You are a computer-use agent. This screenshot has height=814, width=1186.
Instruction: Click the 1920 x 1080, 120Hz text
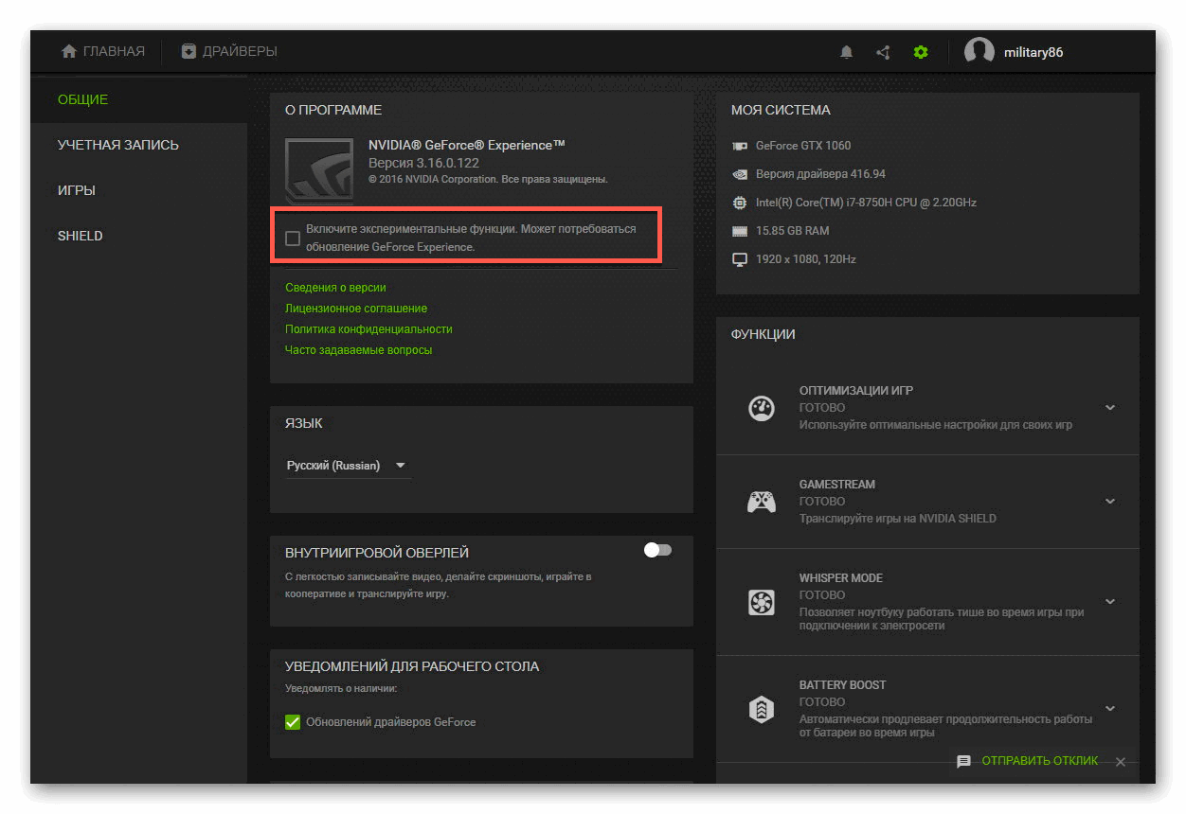pos(805,259)
